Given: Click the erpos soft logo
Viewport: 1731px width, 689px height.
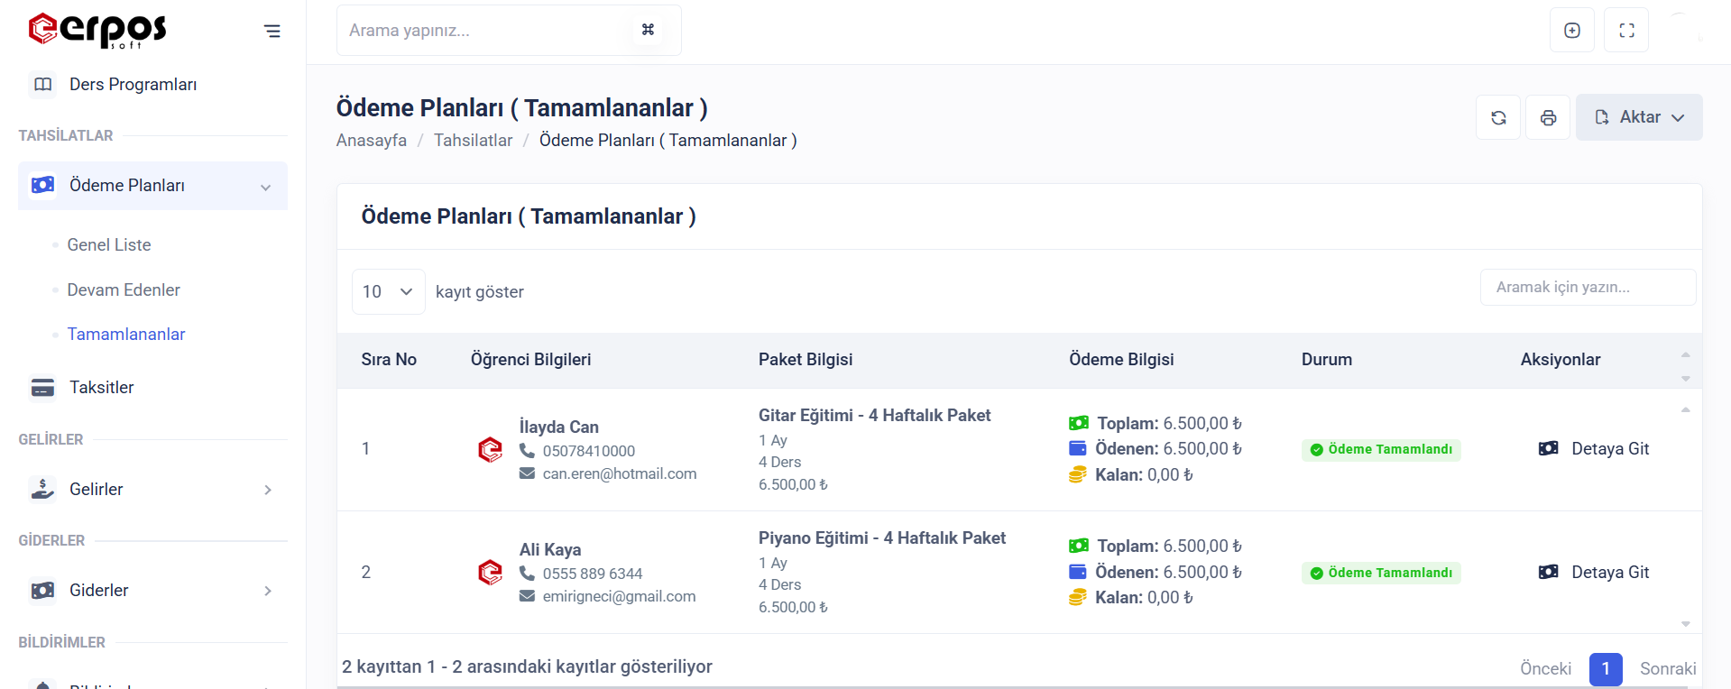Looking at the screenshot, I should click(x=97, y=30).
